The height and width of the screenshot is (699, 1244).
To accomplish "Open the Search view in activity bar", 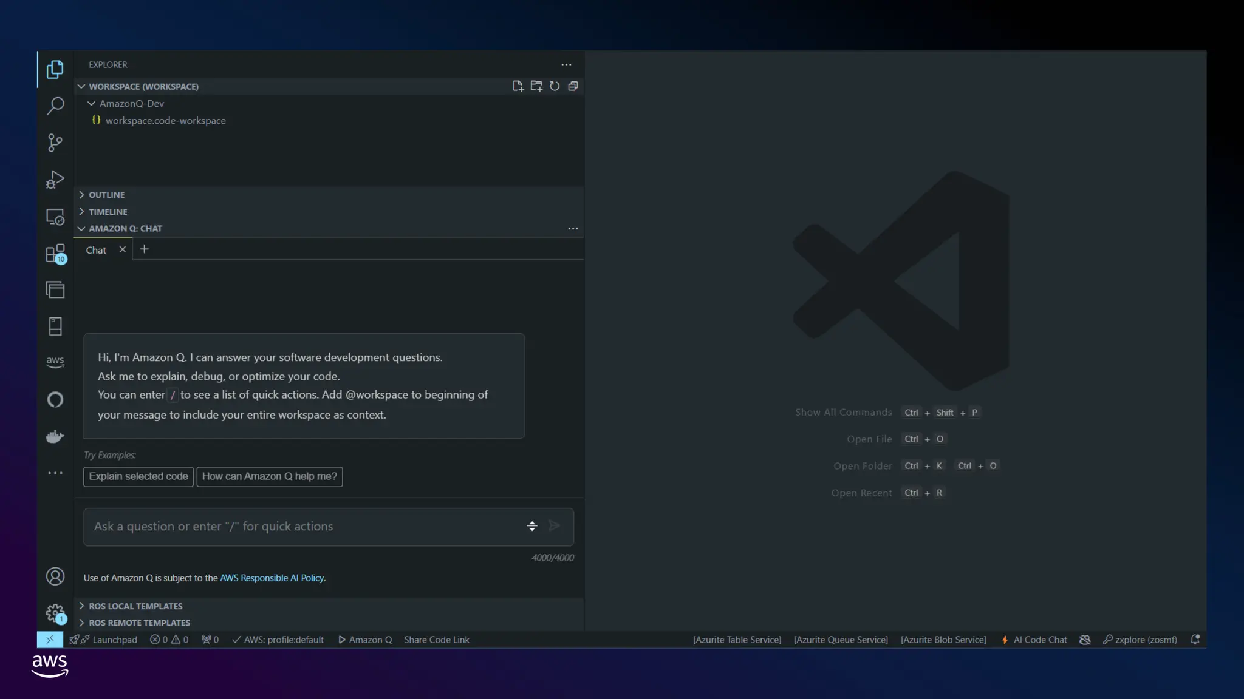I will click(x=55, y=106).
